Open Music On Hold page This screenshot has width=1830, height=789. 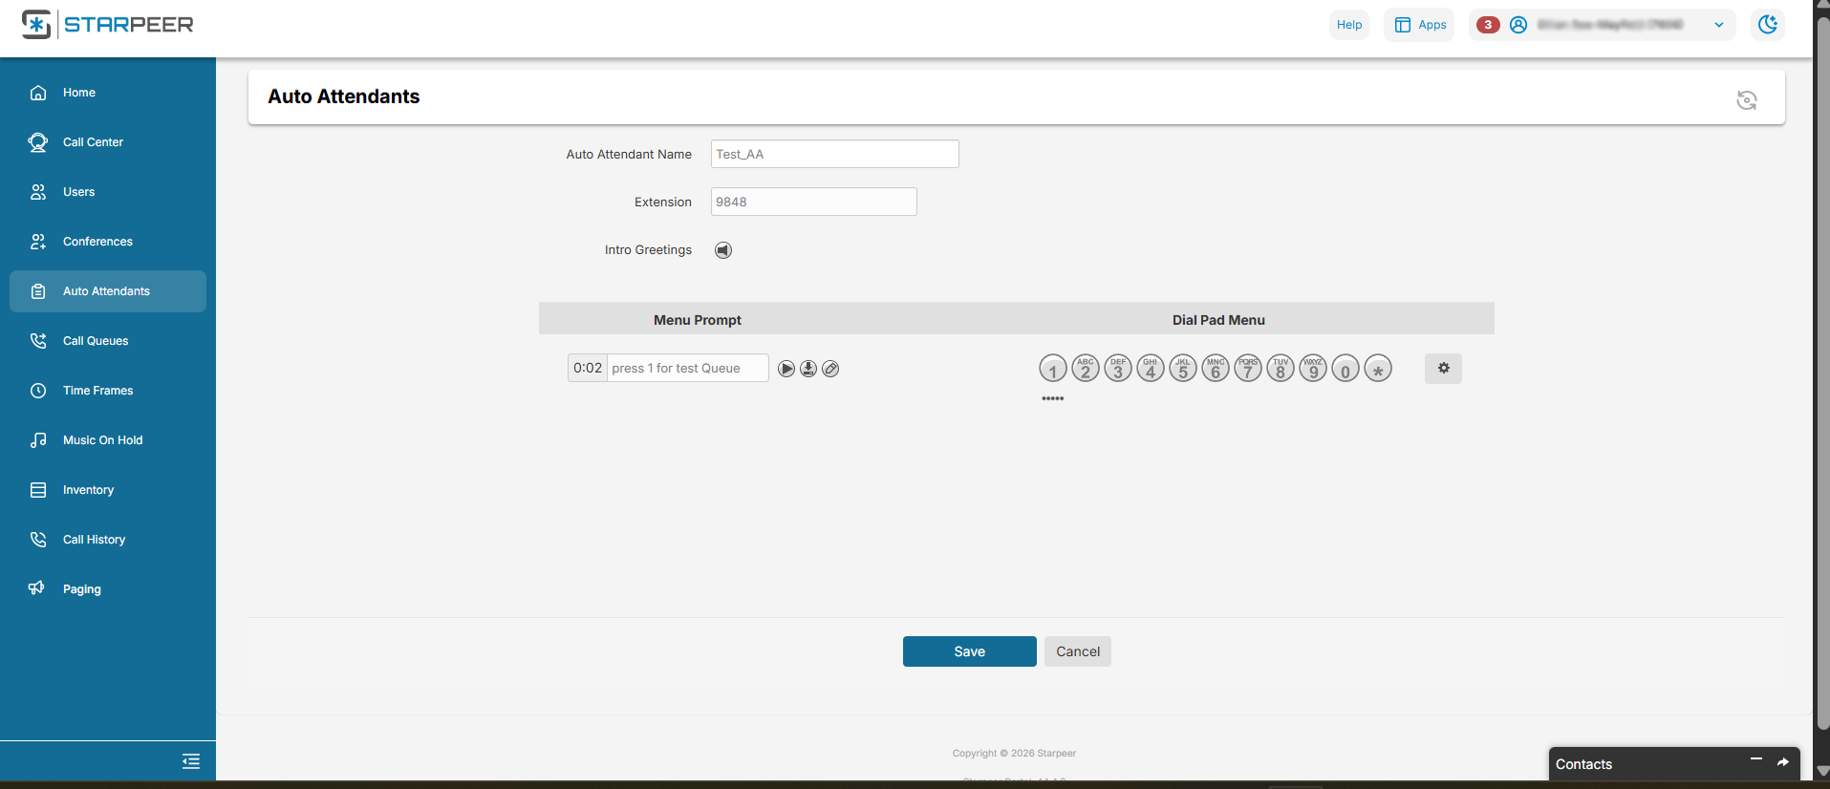pos(102,440)
